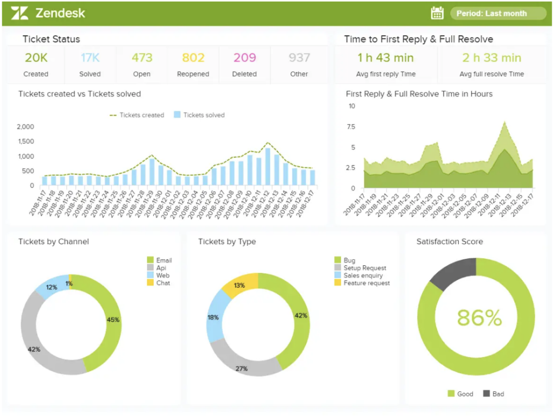Click the 7.5 y-axis label on hours chart

tap(351, 127)
